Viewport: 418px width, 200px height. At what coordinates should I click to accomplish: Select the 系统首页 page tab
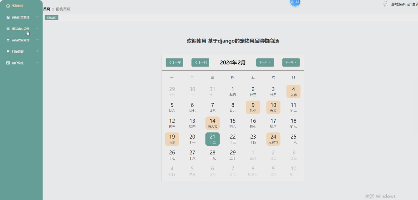(x=52, y=18)
